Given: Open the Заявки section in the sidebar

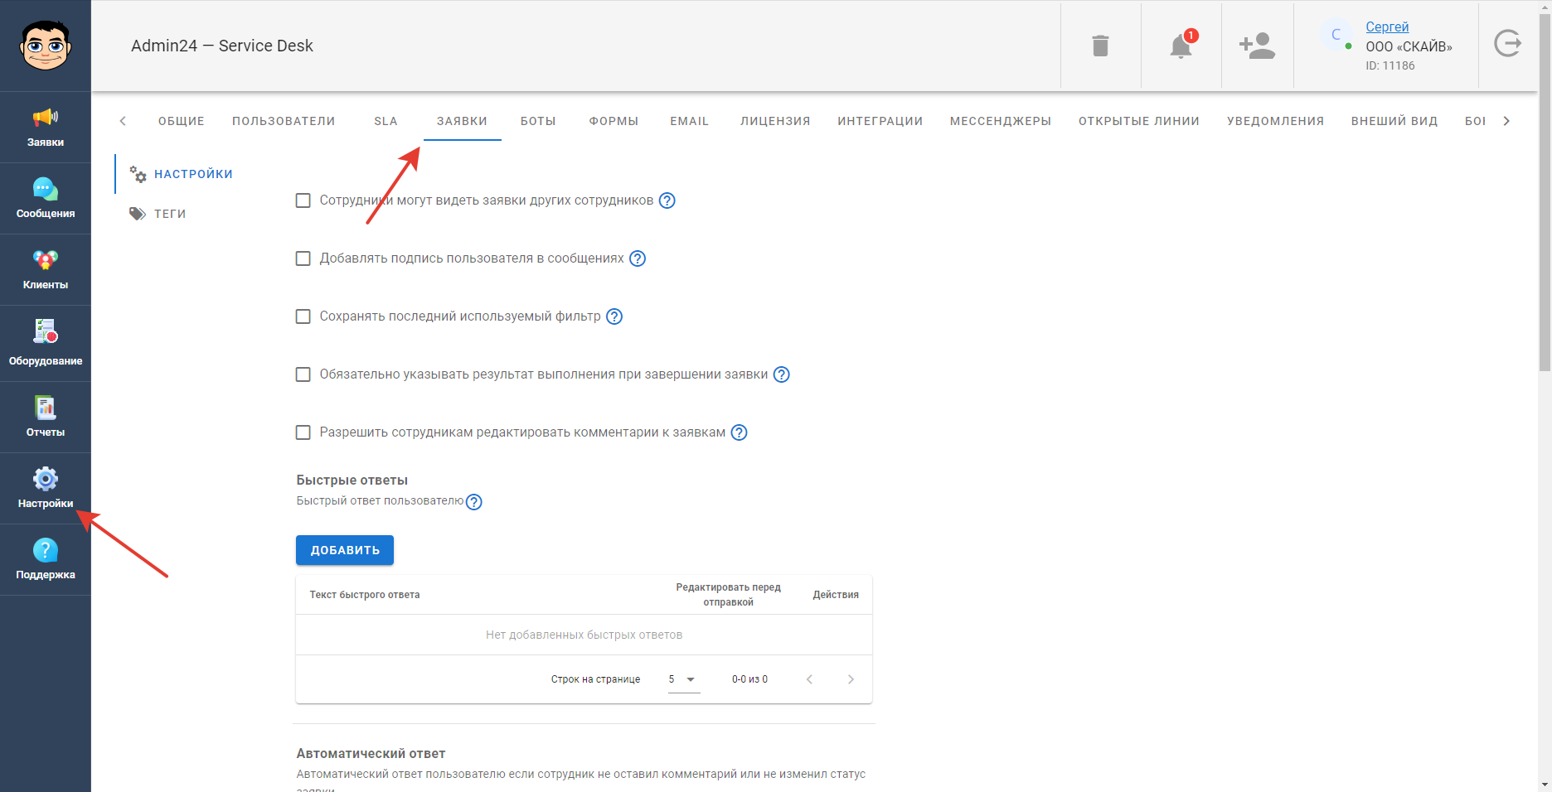Looking at the screenshot, I should point(46,128).
